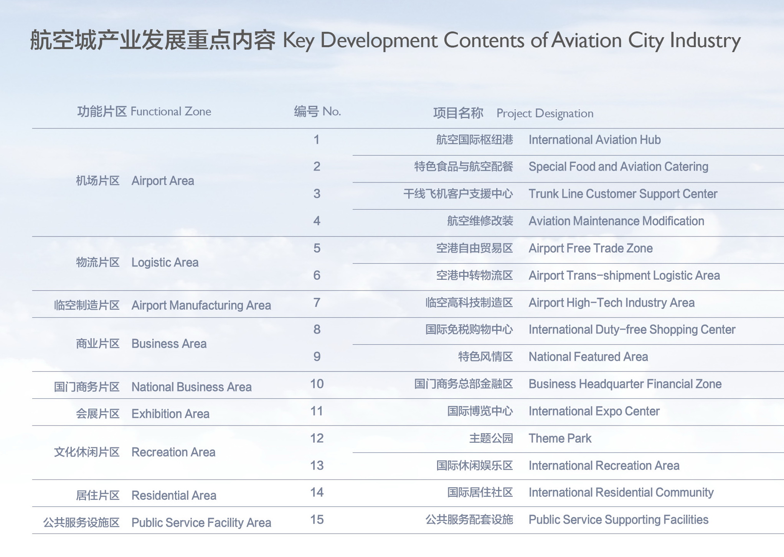This screenshot has height=557, width=784.
Task: Click 'Public Service Supporting Facilities'
Action: tap(618, 520)
